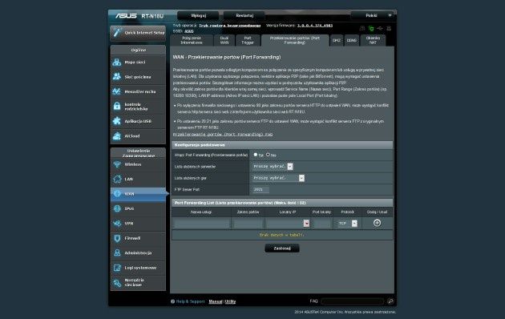Switch to the DMZ tab

click(x=337, y=40)
